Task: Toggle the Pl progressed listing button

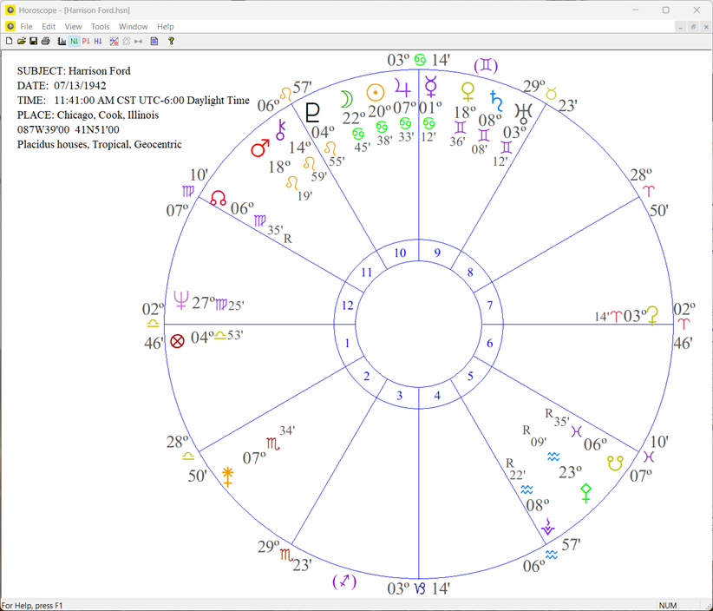Action: pyautogui.click(x=86, y=41)
